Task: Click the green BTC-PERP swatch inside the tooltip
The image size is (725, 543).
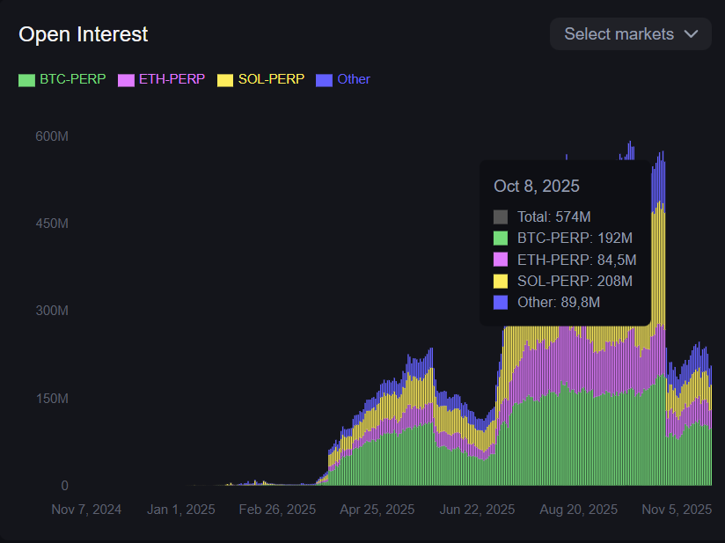Action: click(499, 238)
